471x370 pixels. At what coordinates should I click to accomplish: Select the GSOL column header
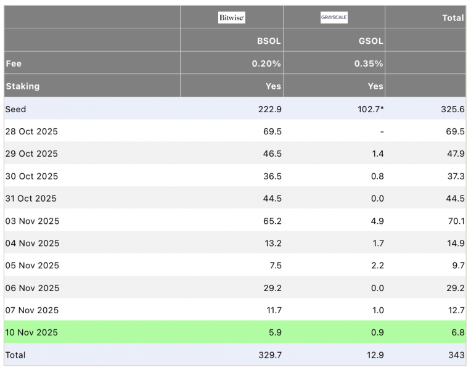pos(371,41)
